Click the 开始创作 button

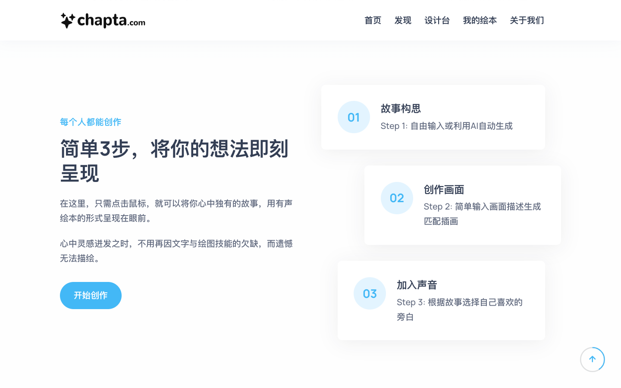[91, 295]
